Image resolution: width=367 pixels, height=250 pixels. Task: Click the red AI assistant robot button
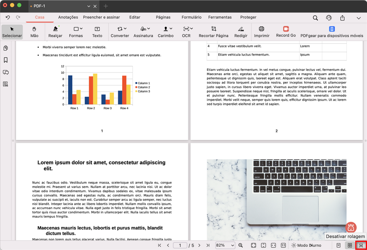351,228
